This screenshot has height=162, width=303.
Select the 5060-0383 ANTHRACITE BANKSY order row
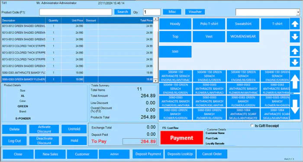point(77,73)
